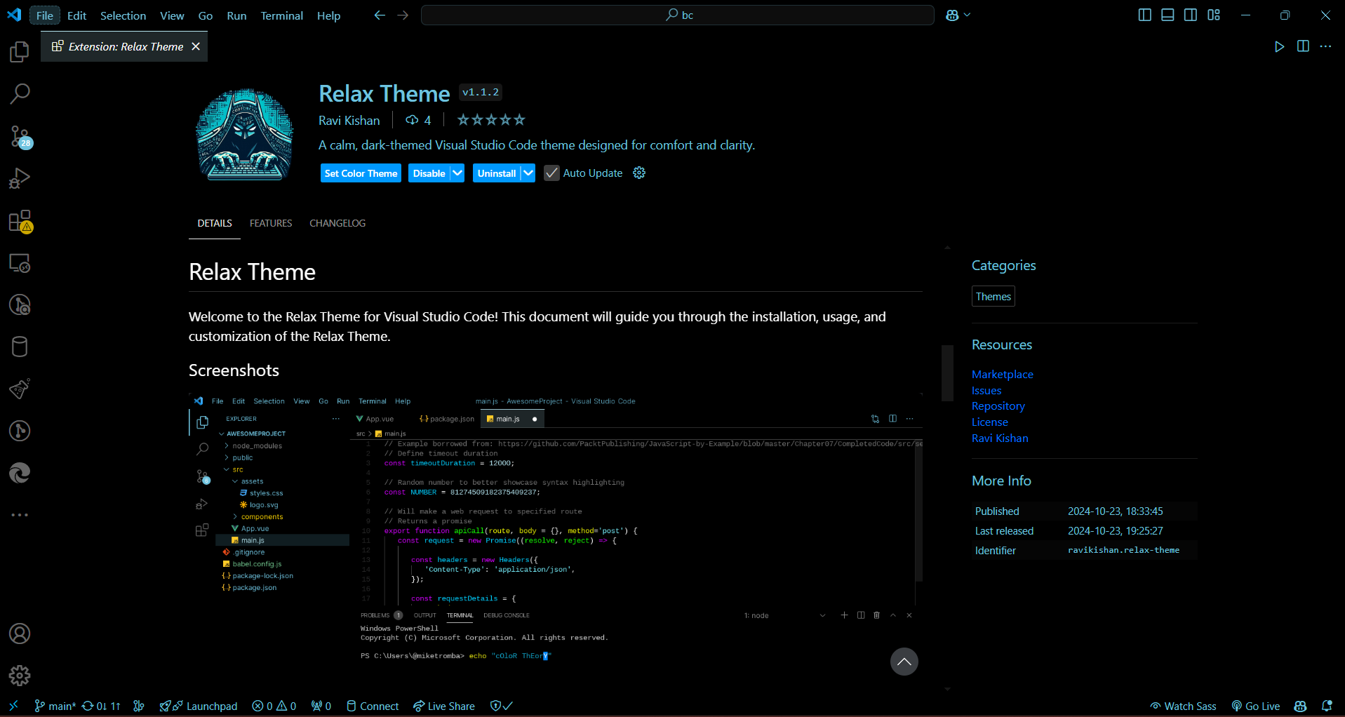Open the Copilot icon in title bar

point(952,15)
